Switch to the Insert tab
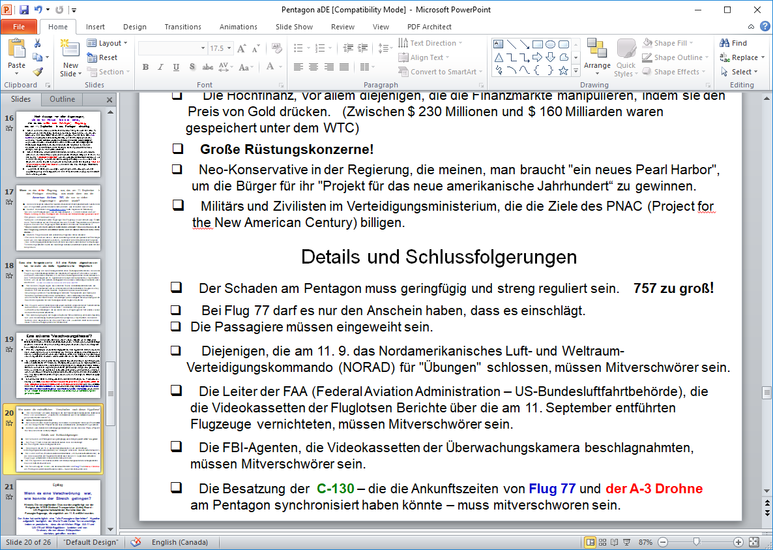The width and height of the screenshot is (773, 550). [x=95, y=27]
